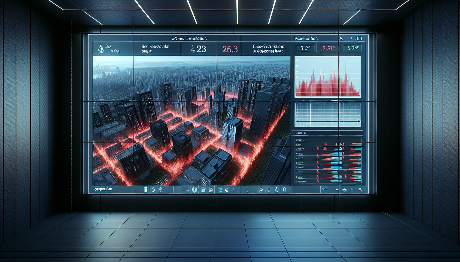
Task: Select the Cross-sectional map tab in header
Action: pyautogui.click(x=268, y=49)
